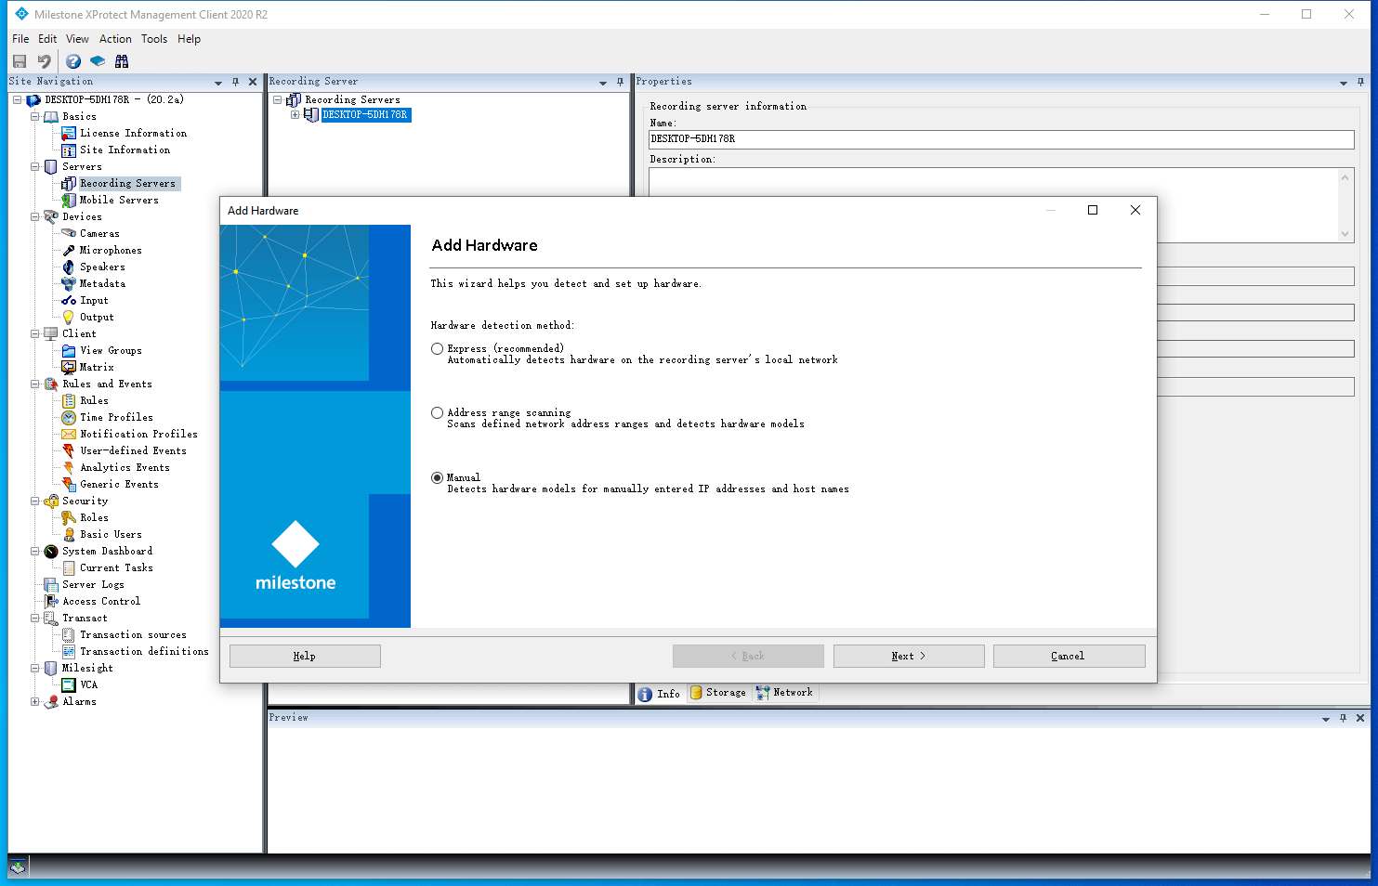Open the Help question-mark toolbar icon

click(73, 61)
